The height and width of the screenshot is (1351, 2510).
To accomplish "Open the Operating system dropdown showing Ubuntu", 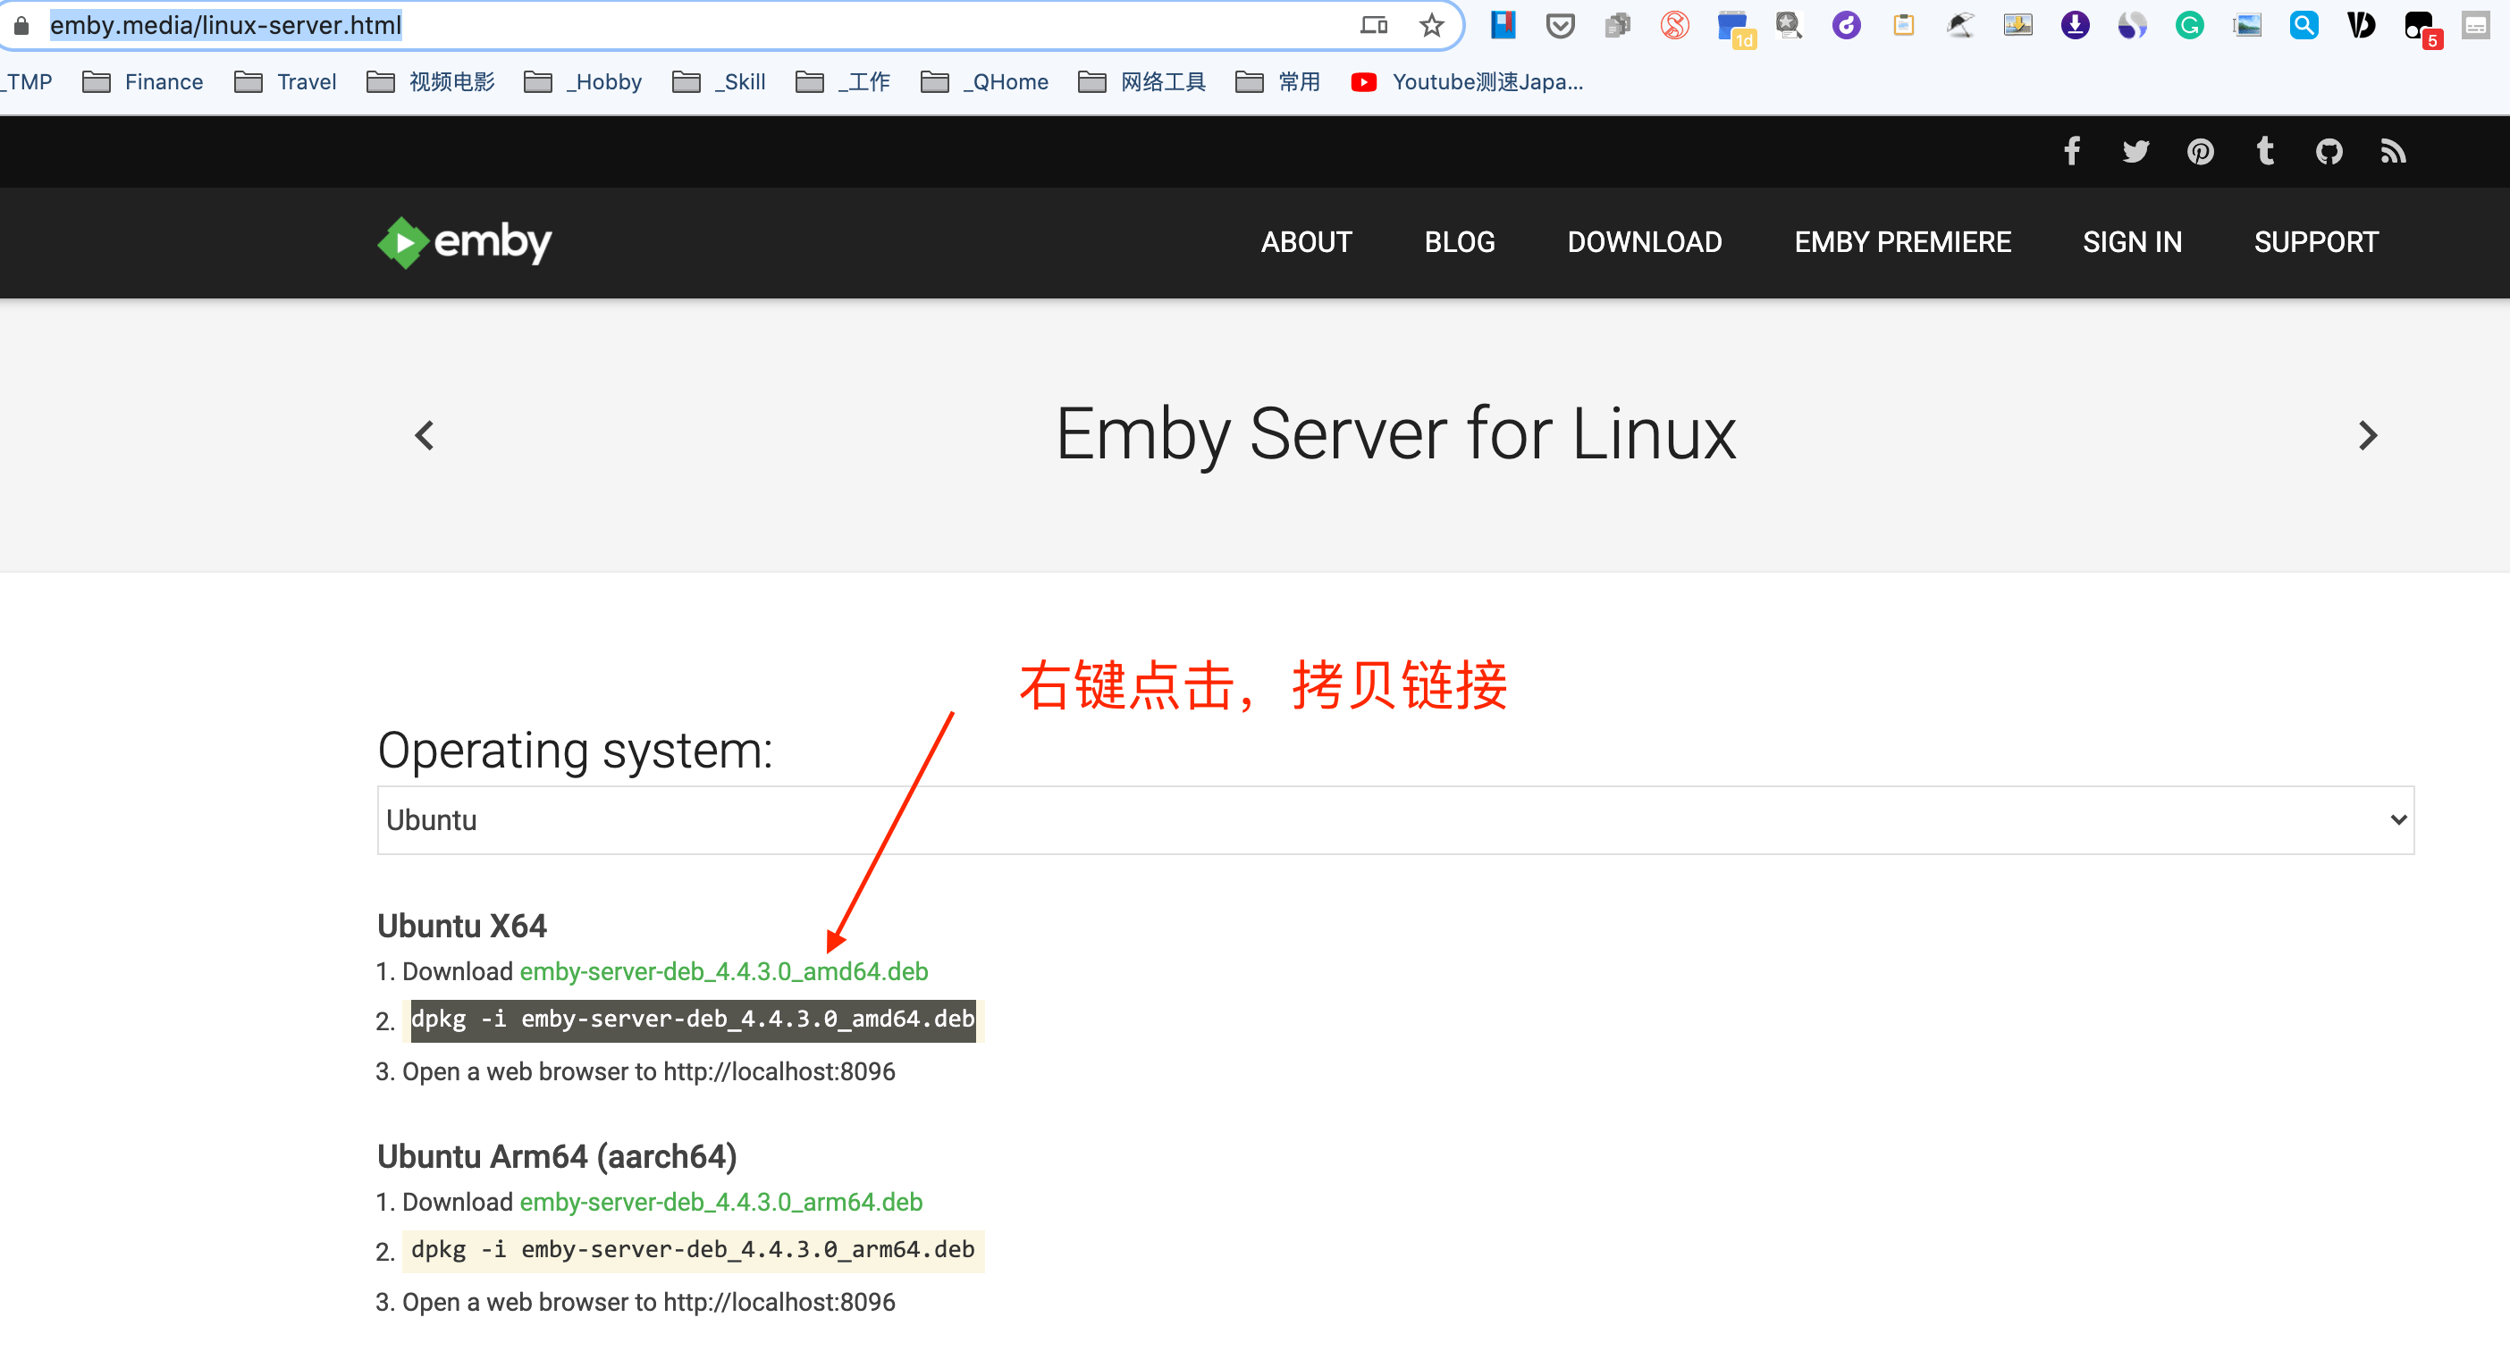I will (x=1395, y=820).
